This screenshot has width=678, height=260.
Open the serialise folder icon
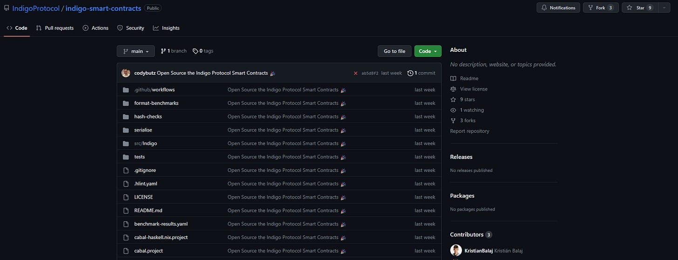[126, 130]
